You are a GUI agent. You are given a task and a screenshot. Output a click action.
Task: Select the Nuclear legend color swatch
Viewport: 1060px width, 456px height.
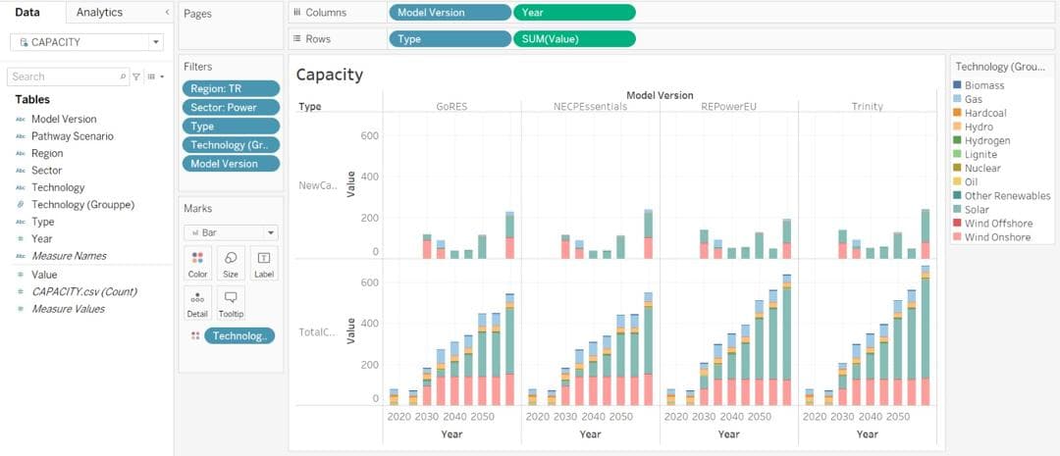pos(956,169)
